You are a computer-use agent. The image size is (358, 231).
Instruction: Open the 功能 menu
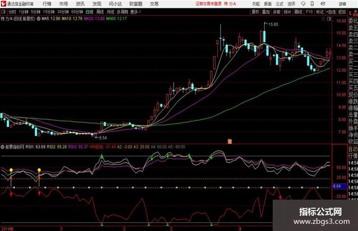pos(256,4)
